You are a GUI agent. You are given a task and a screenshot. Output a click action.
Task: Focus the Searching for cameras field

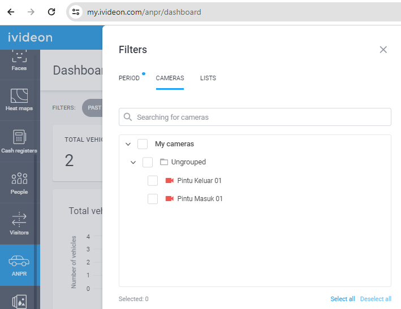click(255, 117)
